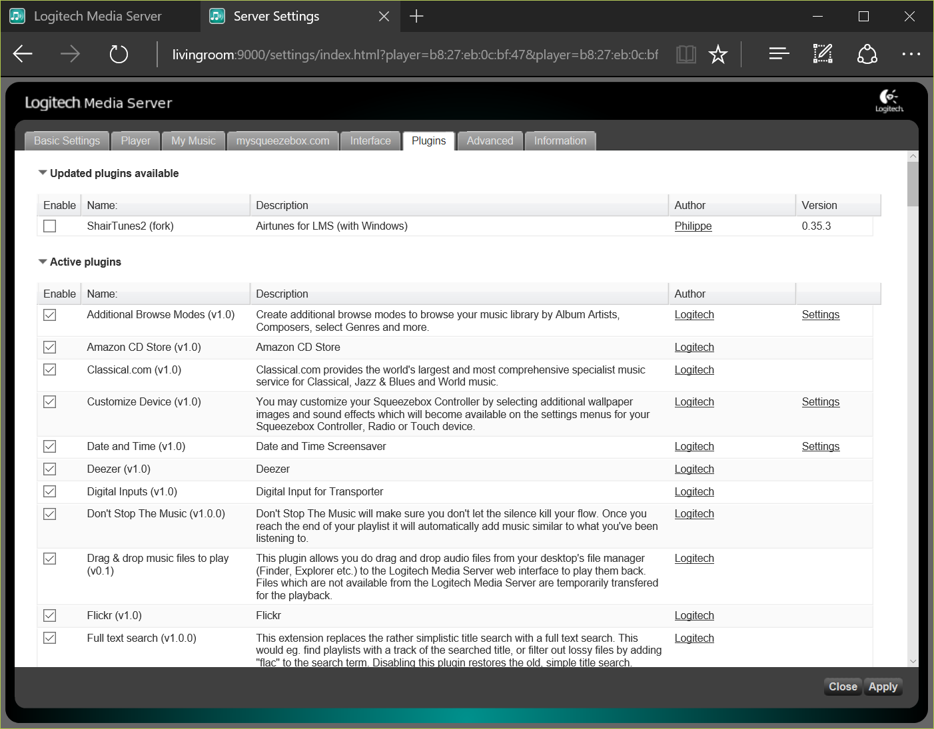
Task: Open the More actions ellipsis menu
Action: (x=911, y=54)
